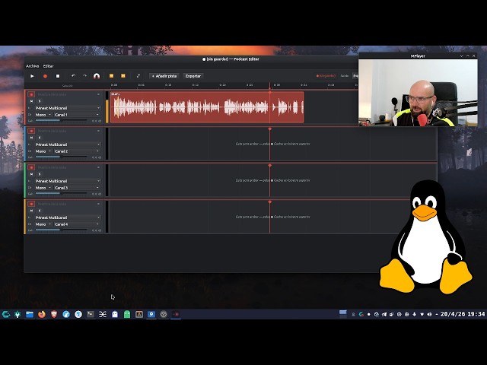Open the Archivo menu
Screen dimensions: 487x365
pyautogui.click(x=32, y=66)
